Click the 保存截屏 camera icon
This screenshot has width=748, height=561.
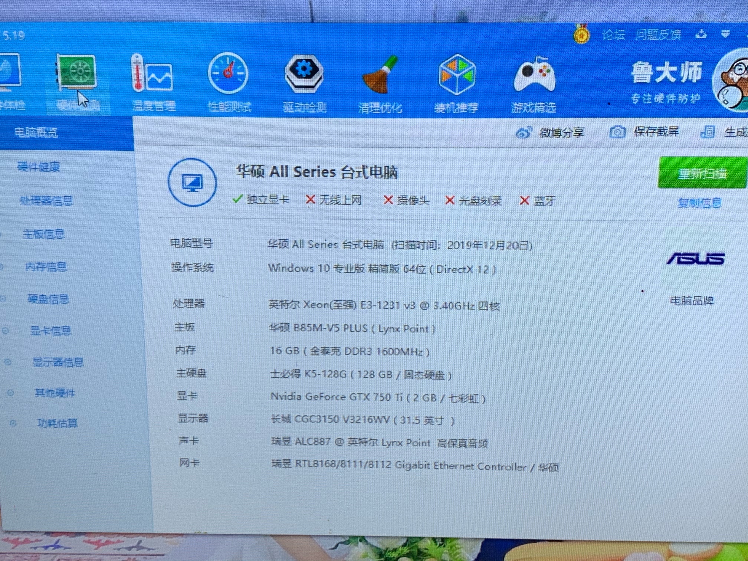tap(618, 132)
